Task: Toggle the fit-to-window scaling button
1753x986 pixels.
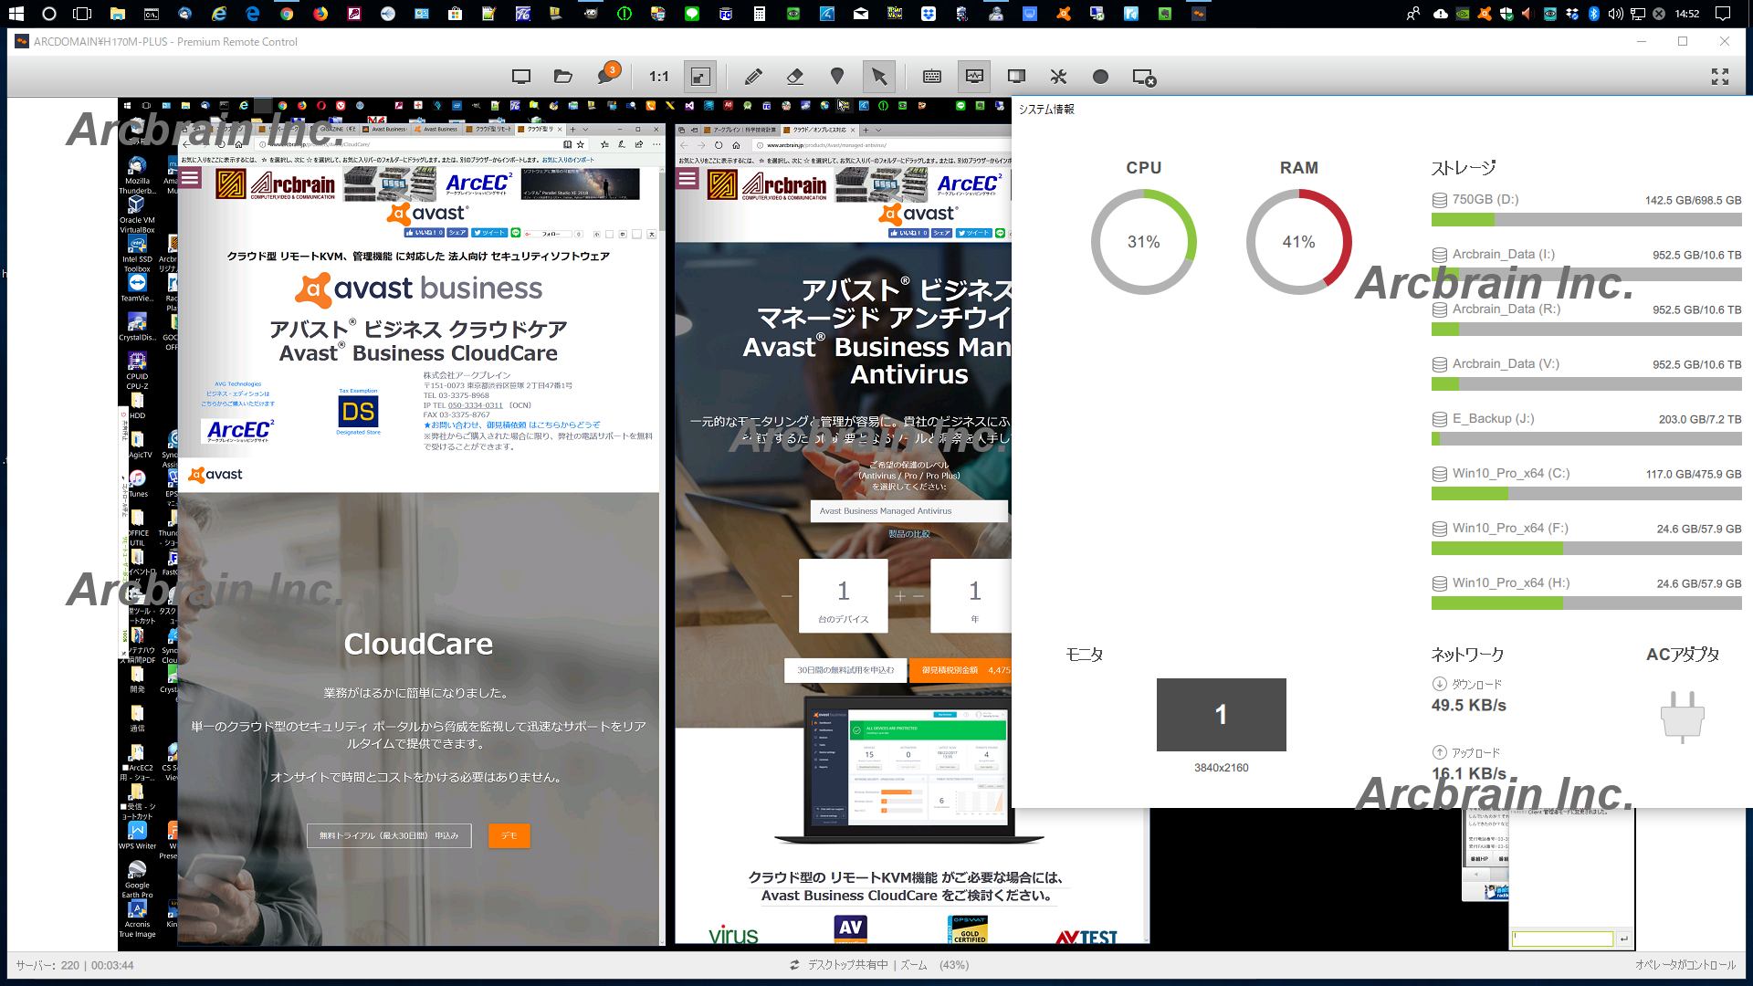Action: [700, 77]
